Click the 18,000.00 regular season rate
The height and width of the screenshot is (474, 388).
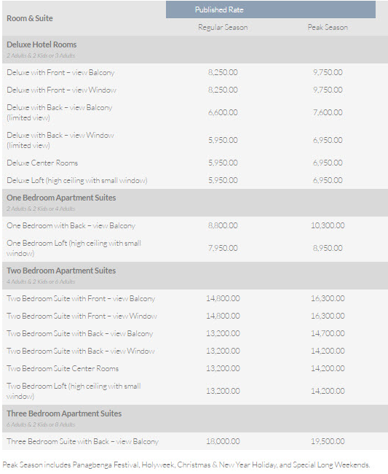(x=223, y=441)
